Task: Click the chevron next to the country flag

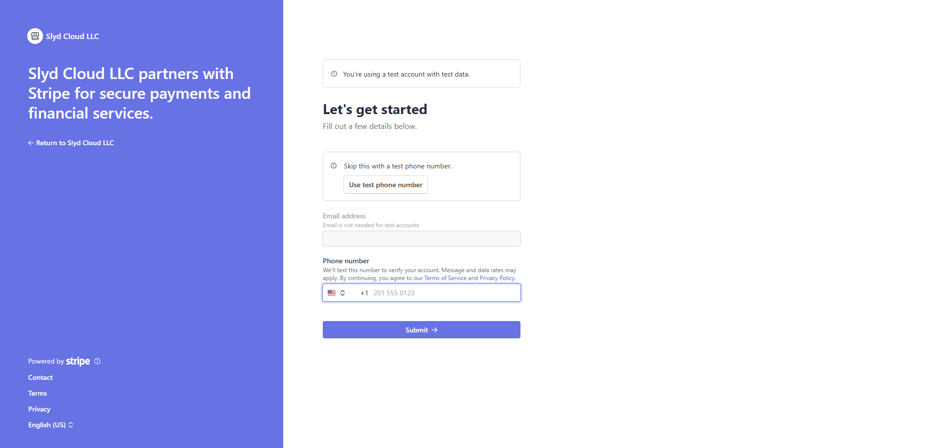Action: coord(343,292)
